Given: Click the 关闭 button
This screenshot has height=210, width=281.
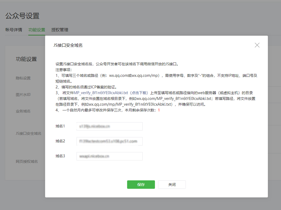Looking at the screenshot, I should (x=172, y=185).
